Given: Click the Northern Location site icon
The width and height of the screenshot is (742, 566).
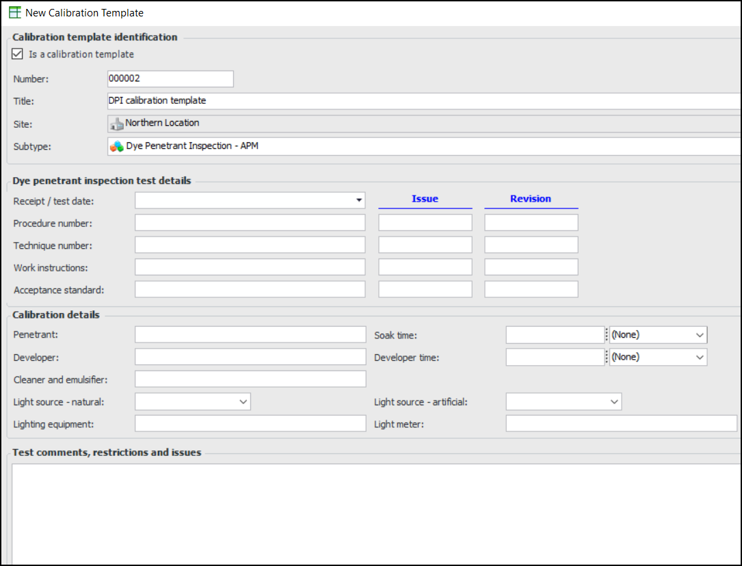Looking at the screenshot, I should point(117,124).
